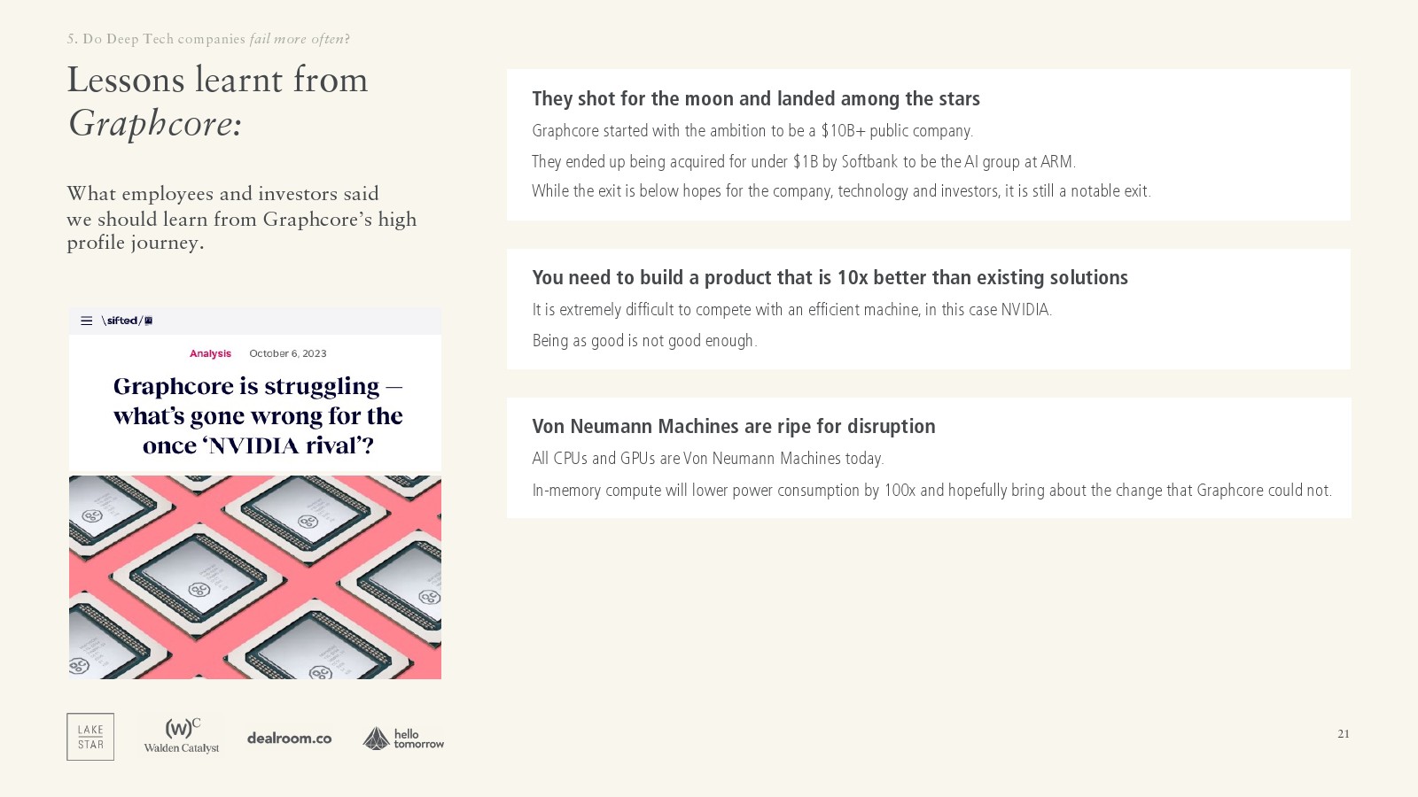Viewport: 1418px width, 797px height.
Task: Click the Graphcore chips photo
Action: (x=255, y=577)
